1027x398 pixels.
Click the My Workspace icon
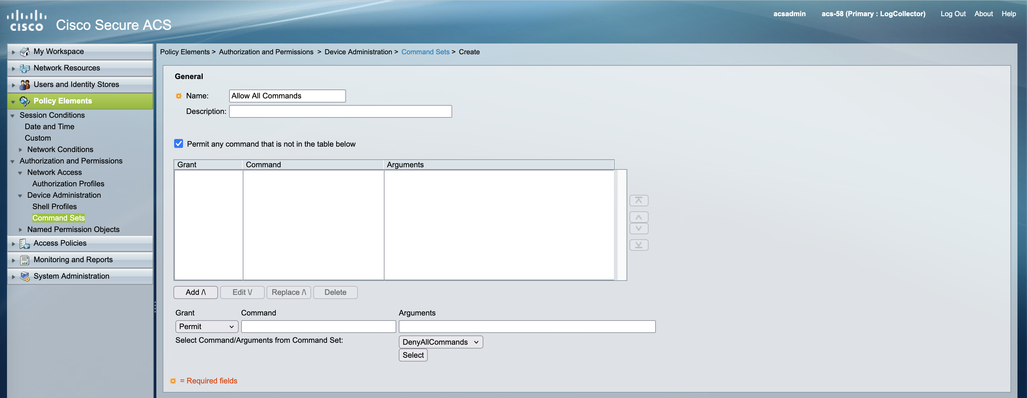(25, 52)
